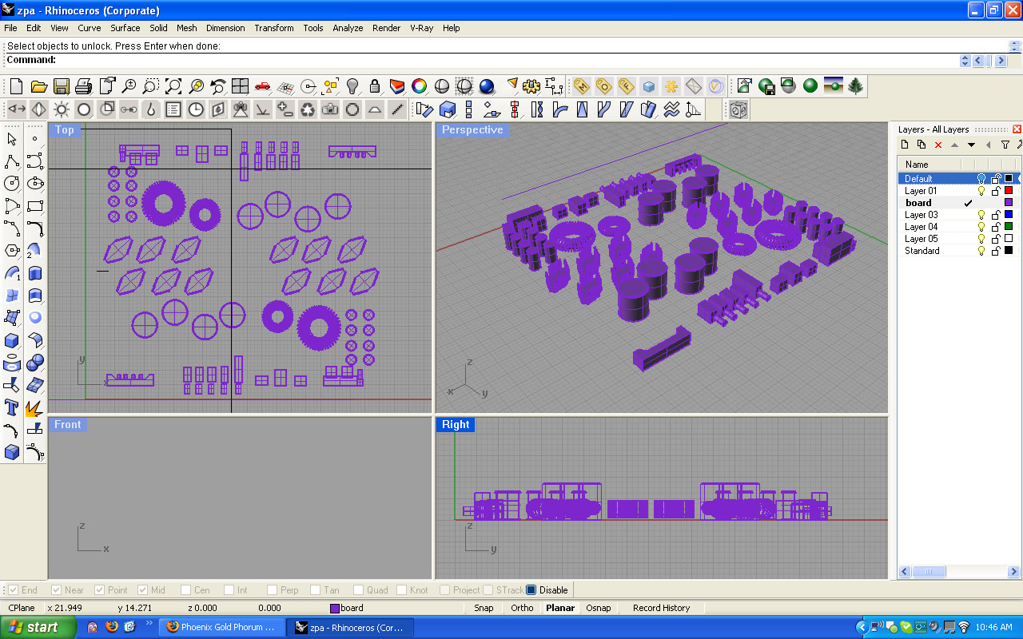Toggle Ortho in the status bar
The width and height of the screenshot is (1023, 639).
(523, 608)
